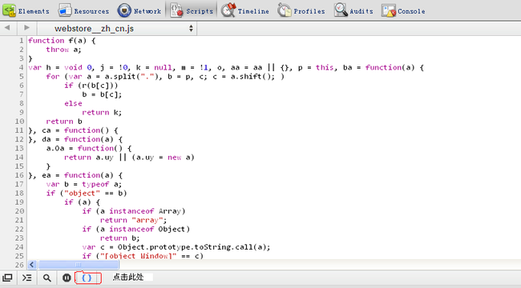Select the Scripts panel tab

pyautogui.click(x=192, y=10)
